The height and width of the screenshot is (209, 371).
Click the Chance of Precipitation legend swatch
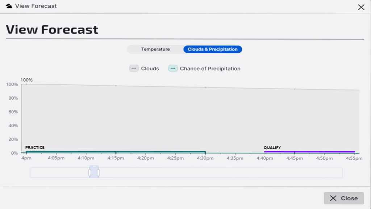[x=173, y=68]
